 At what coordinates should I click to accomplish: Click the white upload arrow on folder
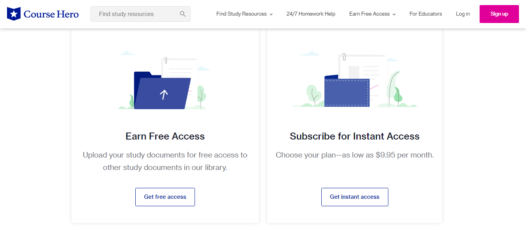pyautogui.click(x=164, y=94)
